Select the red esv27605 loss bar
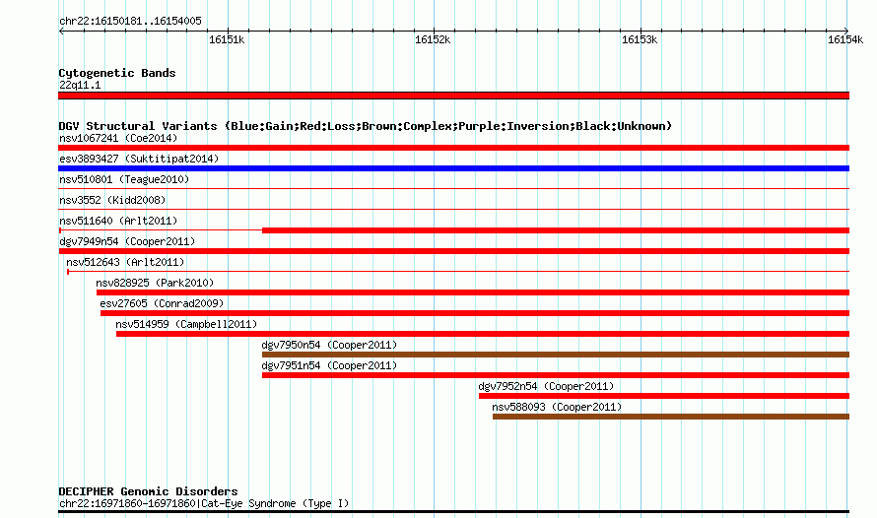Viewport: 877px width, 518px height. [475, 313]
